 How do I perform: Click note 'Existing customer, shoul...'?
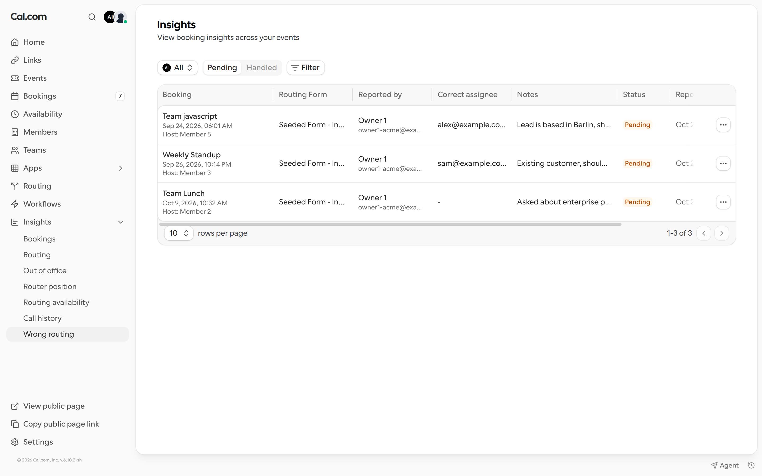point(562,163)
